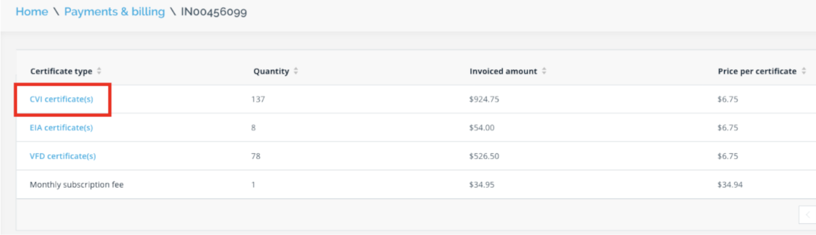Navigate to Payments & billing breadcrumb
816x235 pixels.
click(115, 12)
